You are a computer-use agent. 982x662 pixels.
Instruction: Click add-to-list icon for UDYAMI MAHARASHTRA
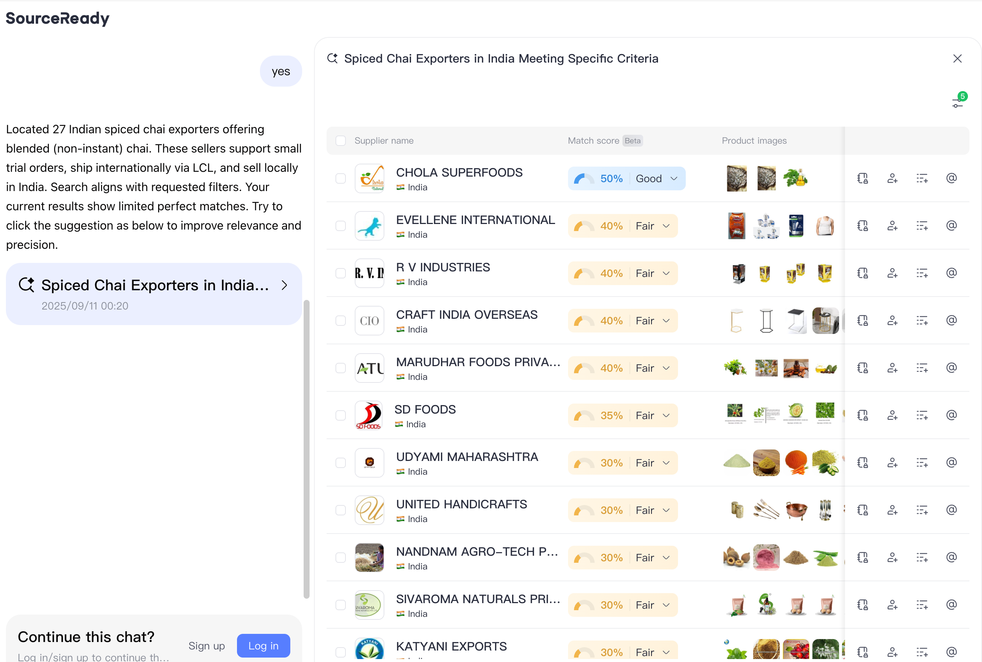(x=922, y=463)
